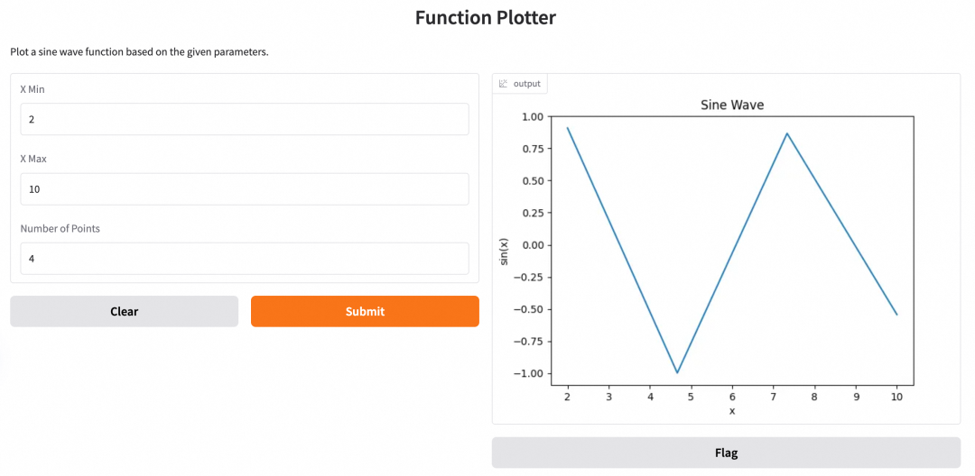
Task: Click the plot description text
Action: point(139,52)
